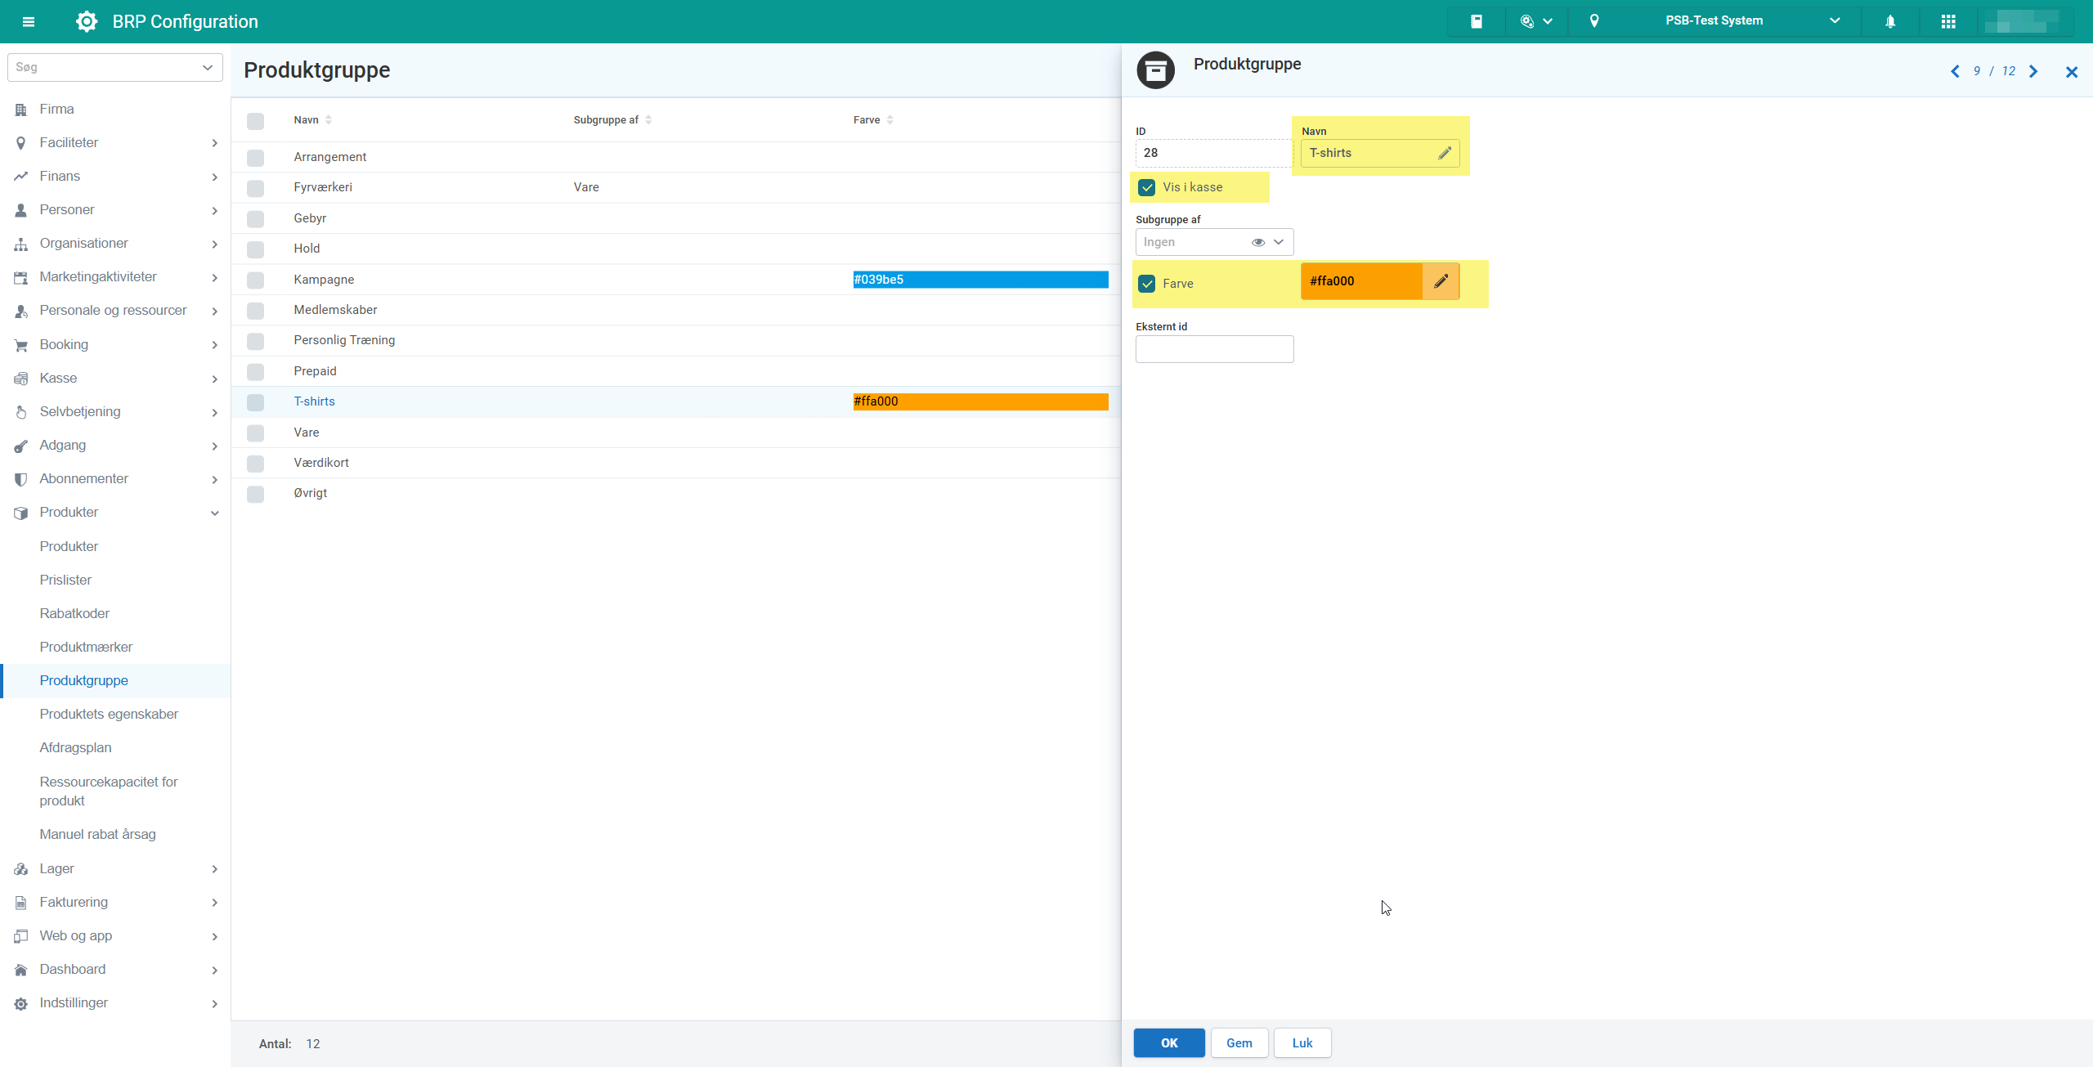Click the orange #ffa000 bar in list
Viewport: 2093px width, 1067px height.
point(980,401)
